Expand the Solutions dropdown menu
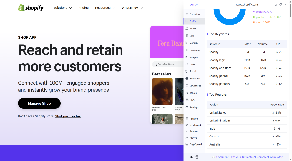This screenshot has height=161, width=292. tap(62, 8)
